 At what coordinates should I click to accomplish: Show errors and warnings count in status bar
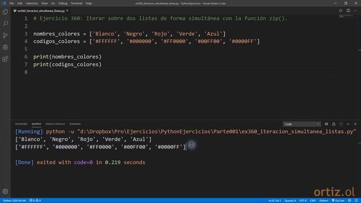point(35,201)
